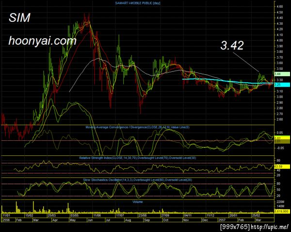Click the yellow volume value tag

click(x=282, y=212)
